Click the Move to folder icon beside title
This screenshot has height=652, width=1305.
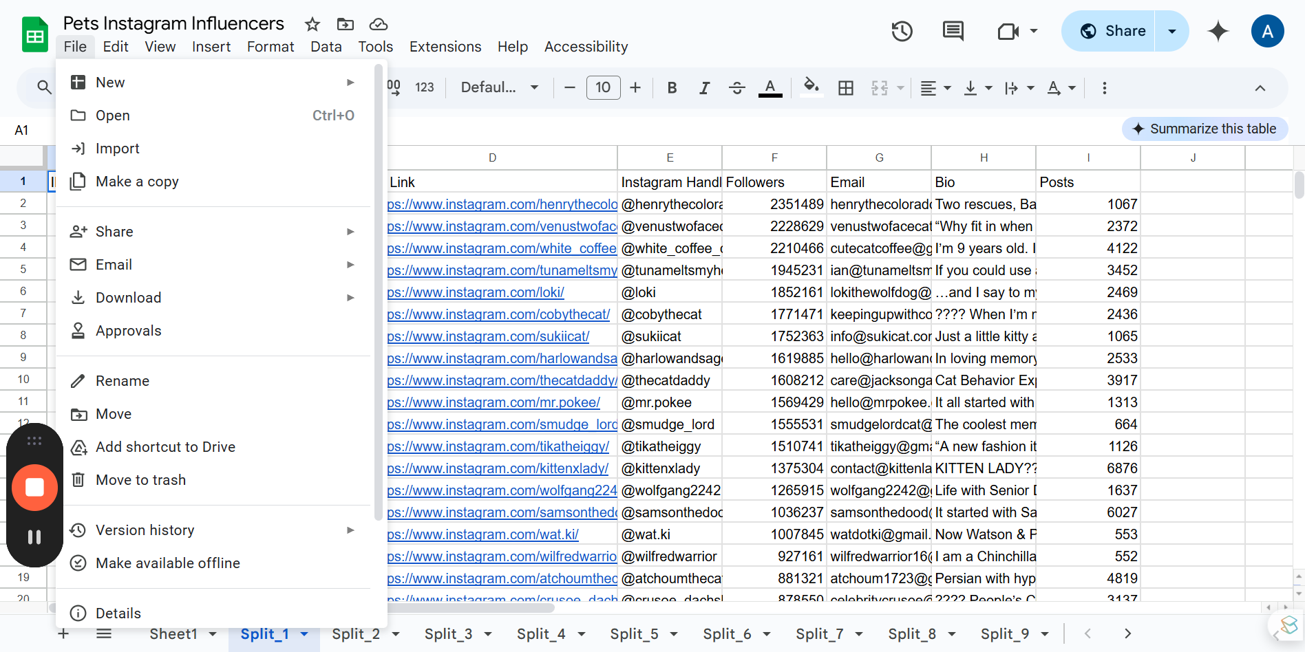click(x=346, y=25)
